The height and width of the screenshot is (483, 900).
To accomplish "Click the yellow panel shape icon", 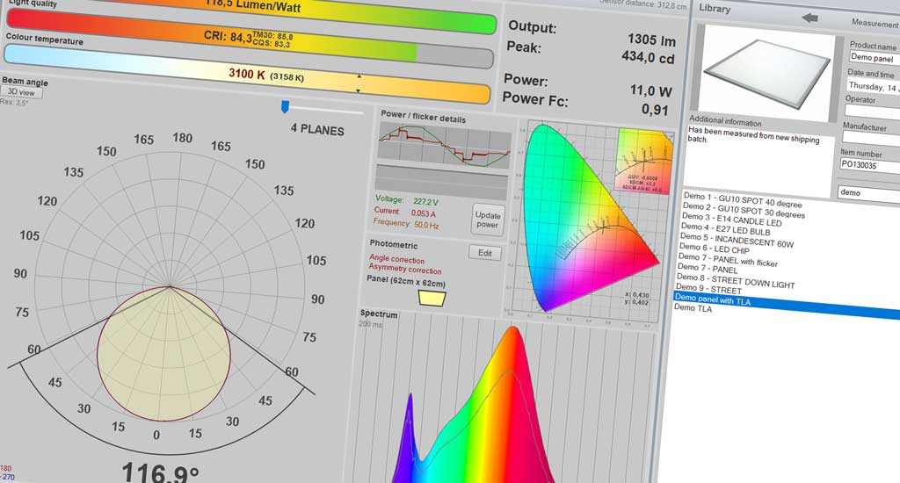I will (432, 298).
